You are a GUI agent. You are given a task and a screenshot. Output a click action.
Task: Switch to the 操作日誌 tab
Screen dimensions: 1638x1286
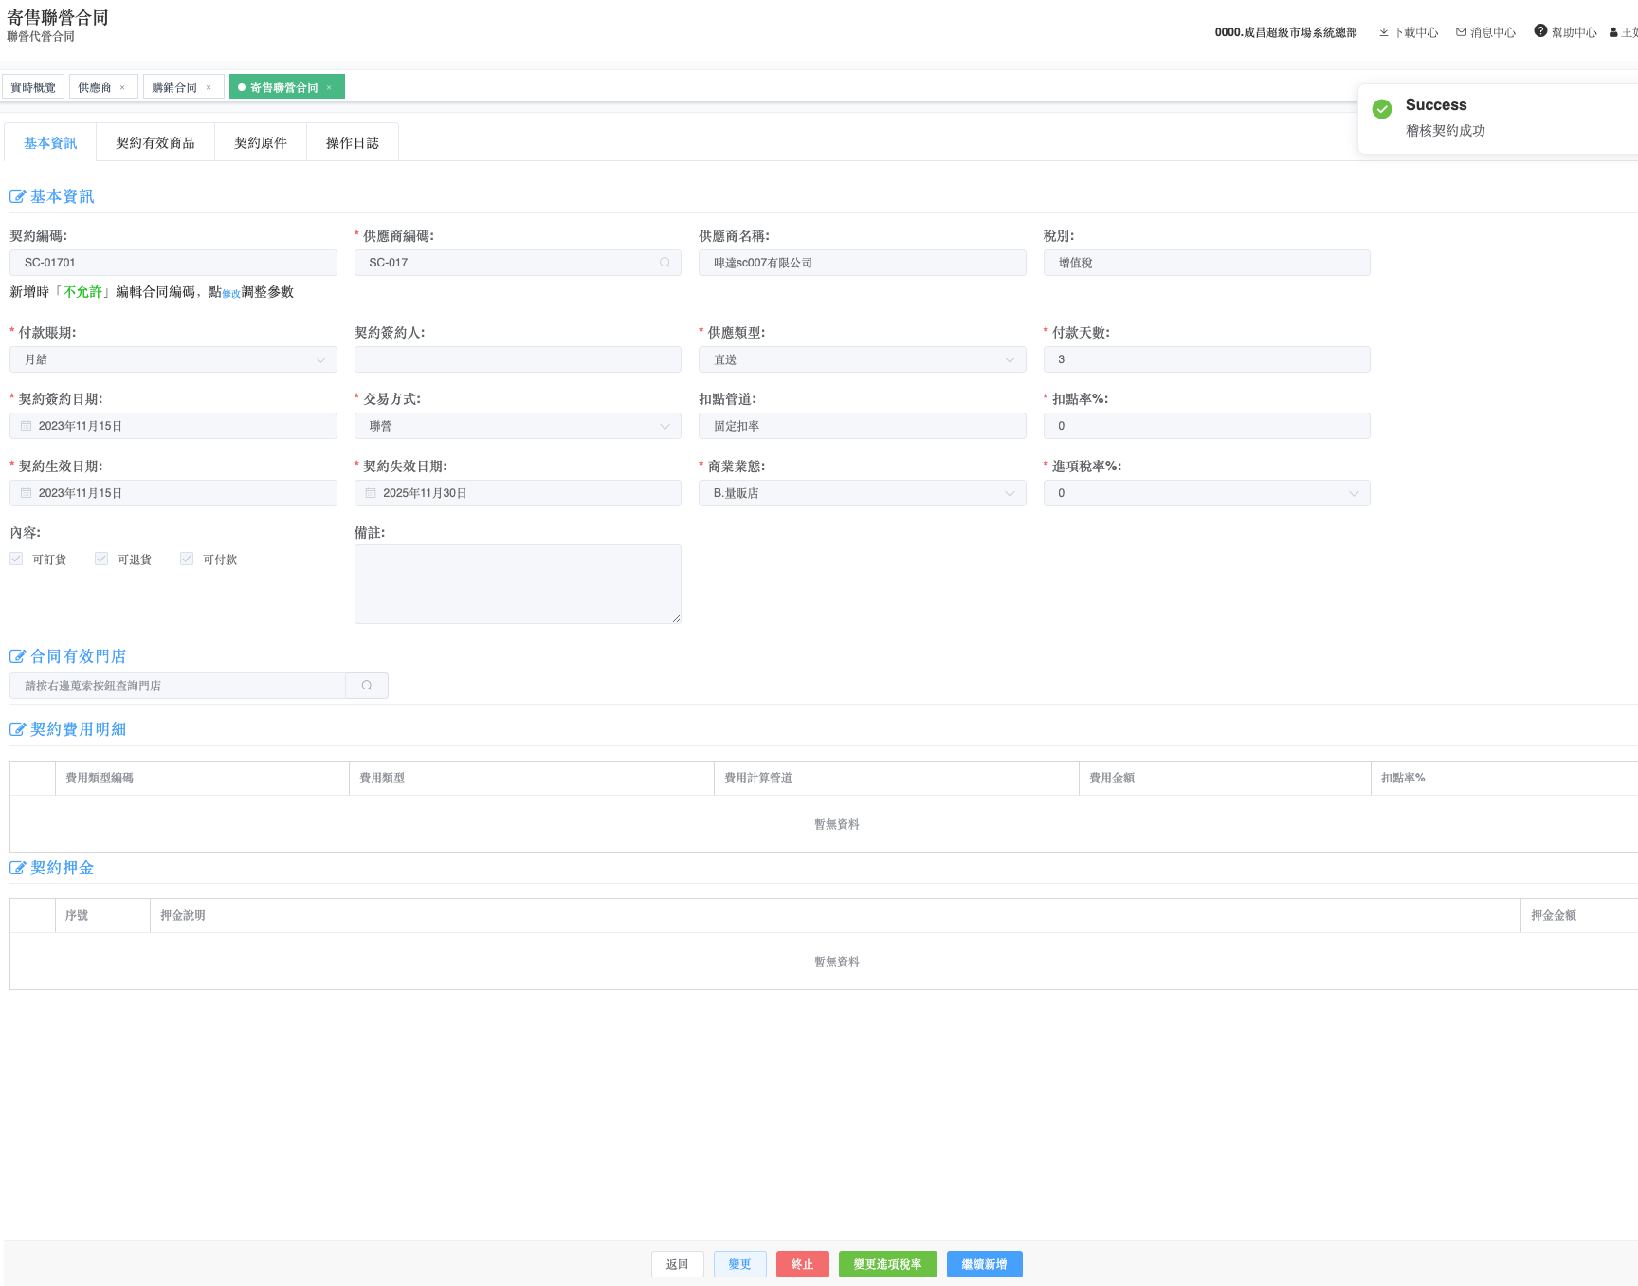[352, 143]
